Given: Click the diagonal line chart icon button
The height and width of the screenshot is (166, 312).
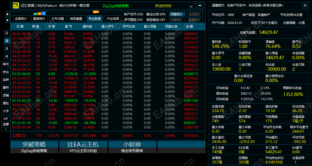Looking at the screenshot, I should (192, 6).
